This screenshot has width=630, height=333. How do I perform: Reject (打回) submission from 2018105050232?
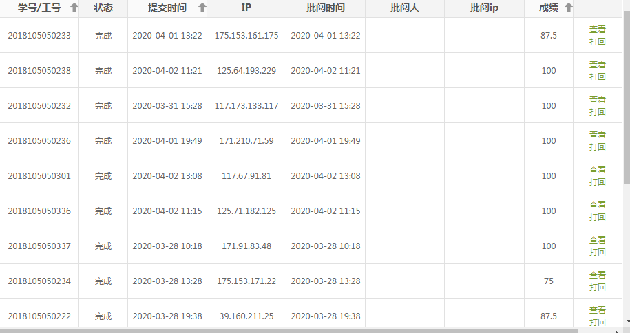(597, 111)
